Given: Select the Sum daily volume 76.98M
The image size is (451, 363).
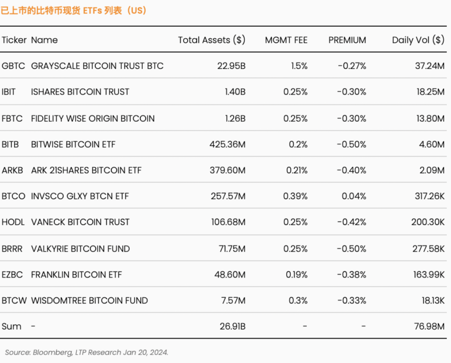Looking at the screenshot, I should coord(429,326).
